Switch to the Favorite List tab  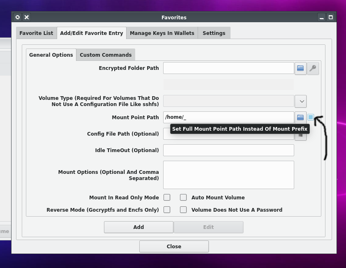click(x=36, y=33)
